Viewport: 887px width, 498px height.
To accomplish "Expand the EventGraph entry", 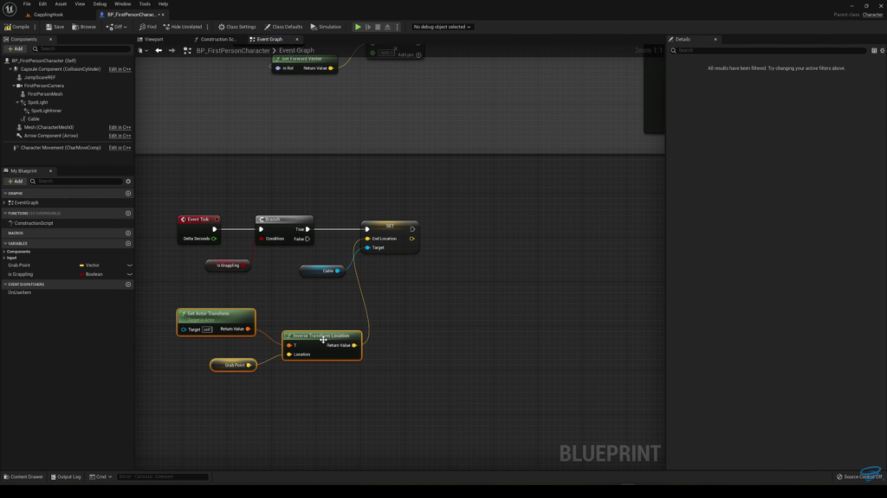I will [4, 202].
